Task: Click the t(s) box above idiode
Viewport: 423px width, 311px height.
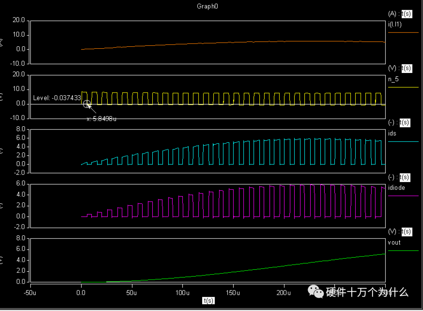Action: [405, 178]
